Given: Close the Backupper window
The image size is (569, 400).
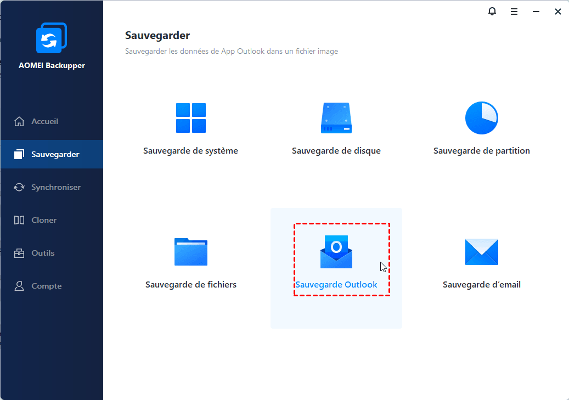Looking at the screenshot, I should [x=558, y=12].
